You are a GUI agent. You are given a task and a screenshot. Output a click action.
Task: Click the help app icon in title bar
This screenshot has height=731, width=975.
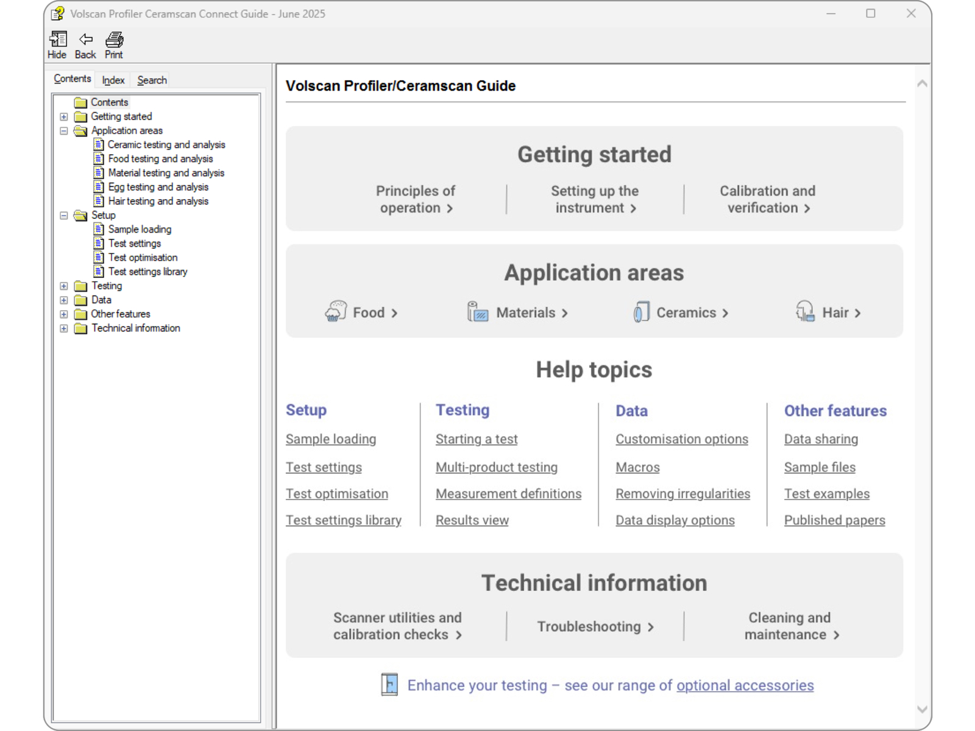click(x=58, y=13)
